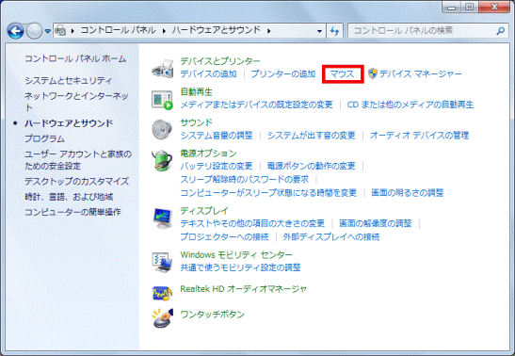Image resolution: width=515 pixels, height=356 pixels.
Task: Click プロジェクターへの接続 link
Action: (224, 237)
